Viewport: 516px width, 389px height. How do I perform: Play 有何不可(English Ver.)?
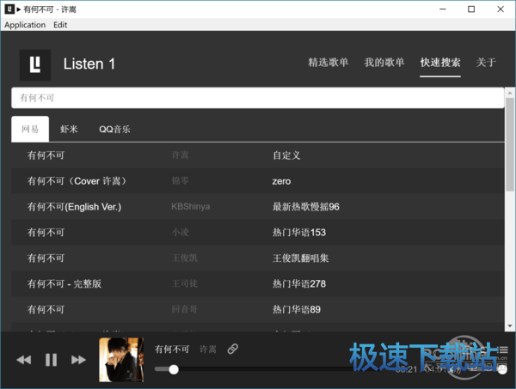[x=74, y=207]
